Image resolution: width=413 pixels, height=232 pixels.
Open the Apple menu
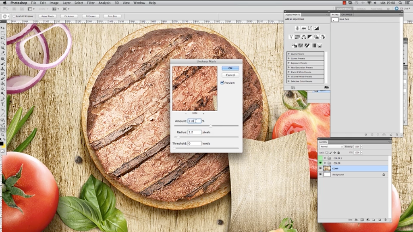5,3
